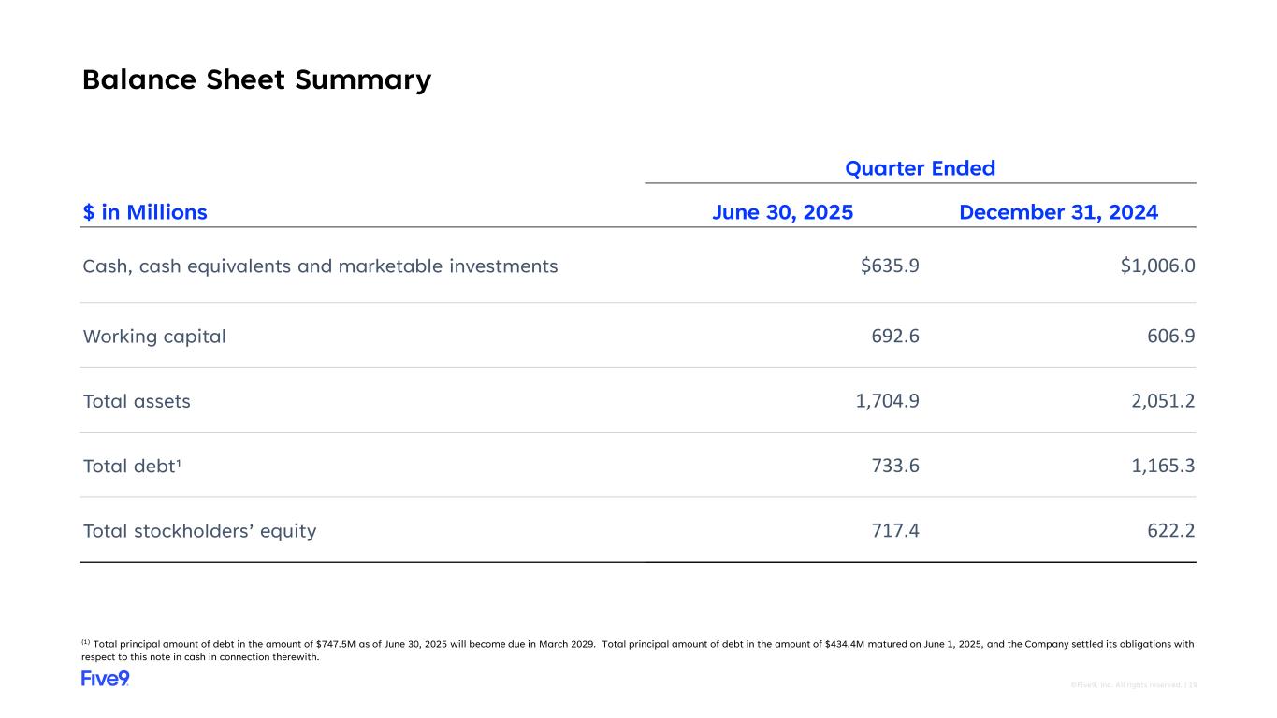Click the 692.6 working capital value
Screen dimensions: 1277x718
894,337
